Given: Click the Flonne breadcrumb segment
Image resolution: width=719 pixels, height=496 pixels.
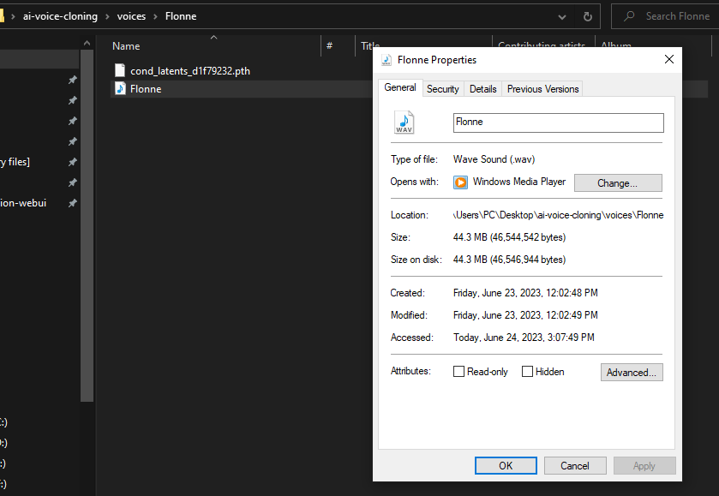Looking at the screenshot, I should click(181, 16).
